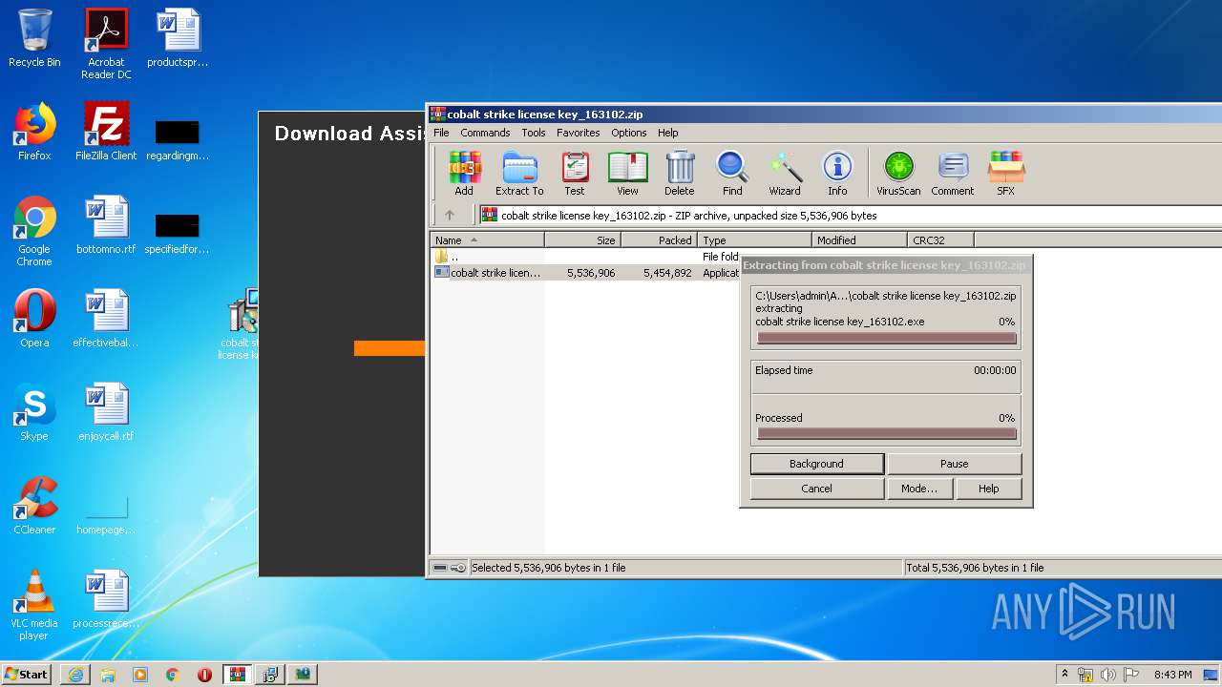Open Opera desktop shortcut
This screenshot has width=1222, height=687.
34,319
